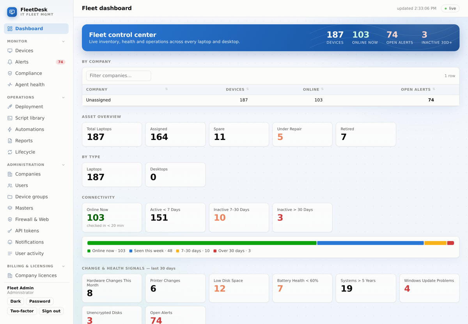Click the Filter companies input field
468x324 pixels.
point(119,75)
